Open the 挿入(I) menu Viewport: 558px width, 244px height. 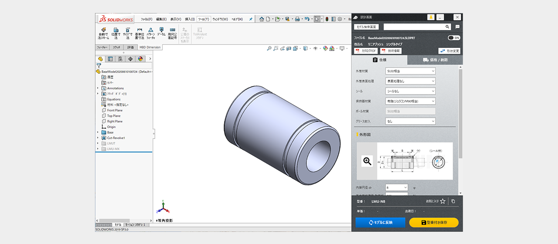pos(190,19)
